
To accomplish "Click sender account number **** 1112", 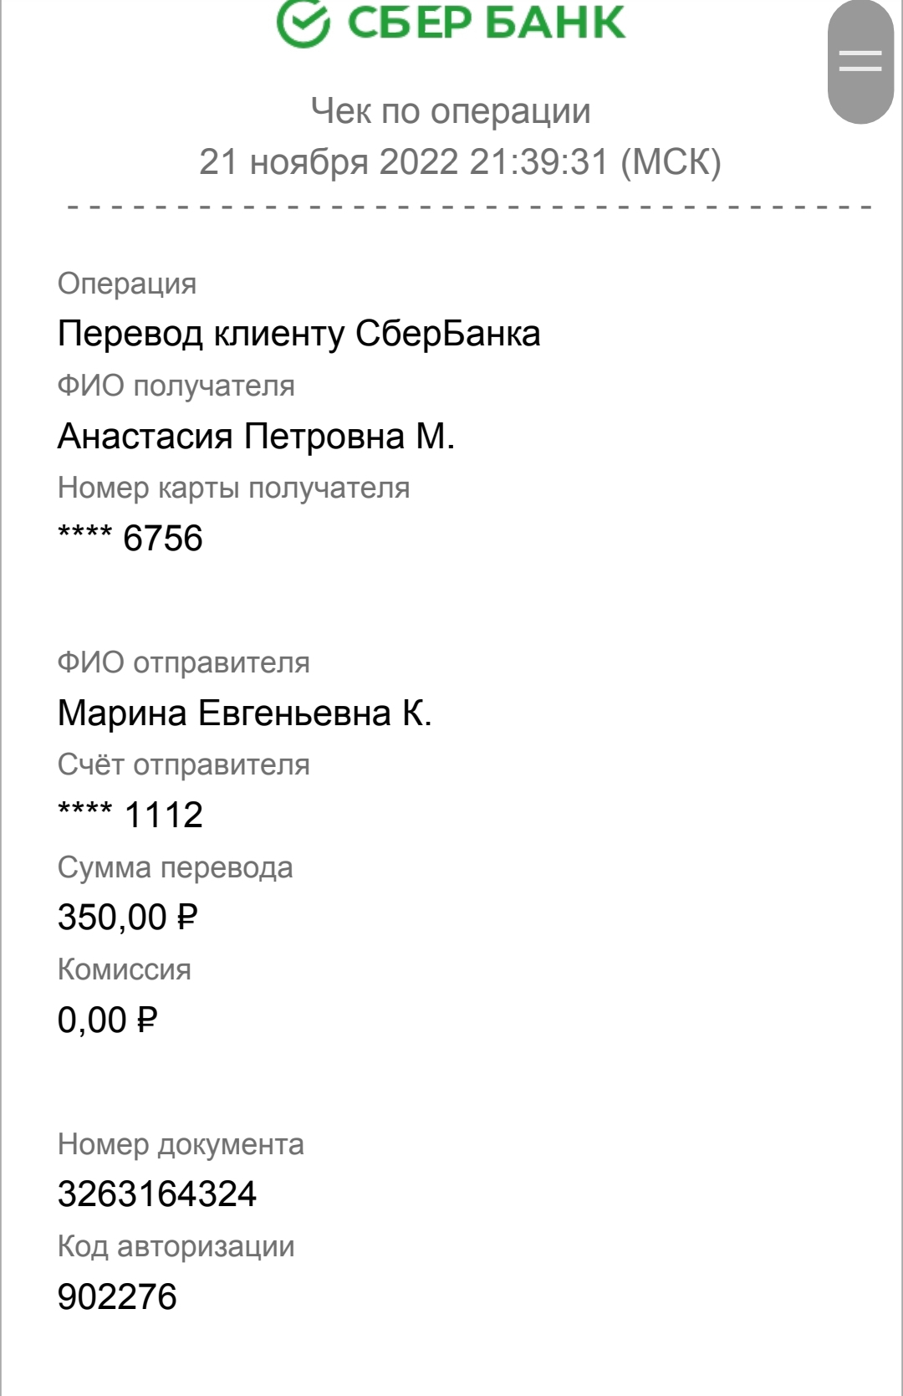I will click(130, 815).
